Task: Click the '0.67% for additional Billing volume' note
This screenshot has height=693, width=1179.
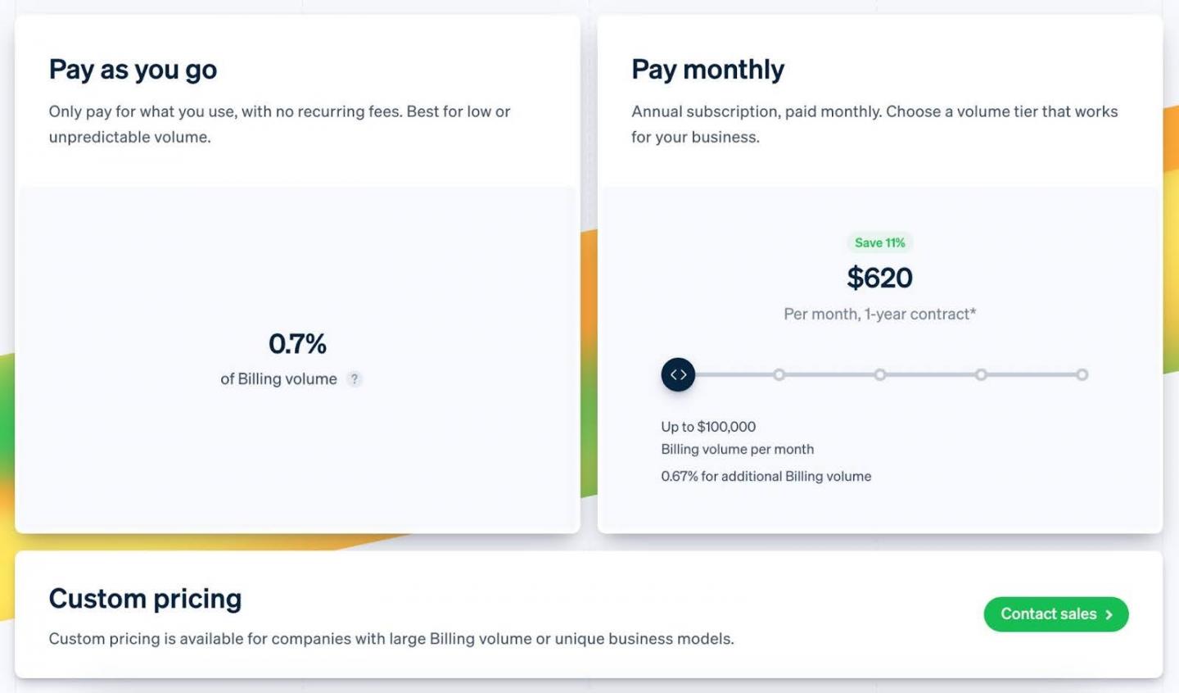Action: click(766, 476)
